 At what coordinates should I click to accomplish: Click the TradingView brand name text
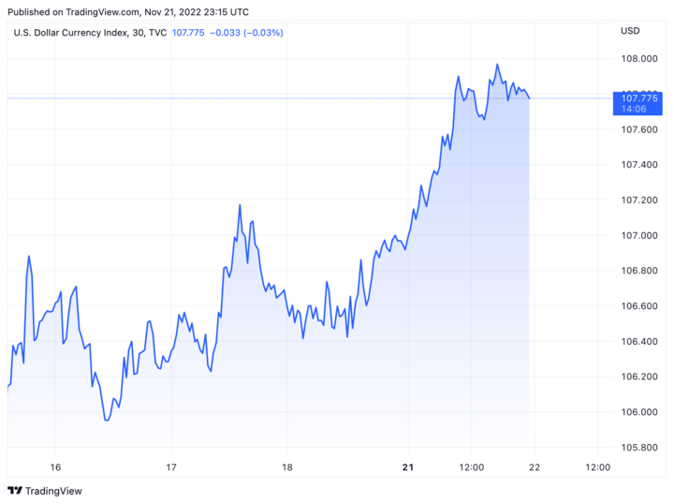pyautogui.click(x=53, y=491)
